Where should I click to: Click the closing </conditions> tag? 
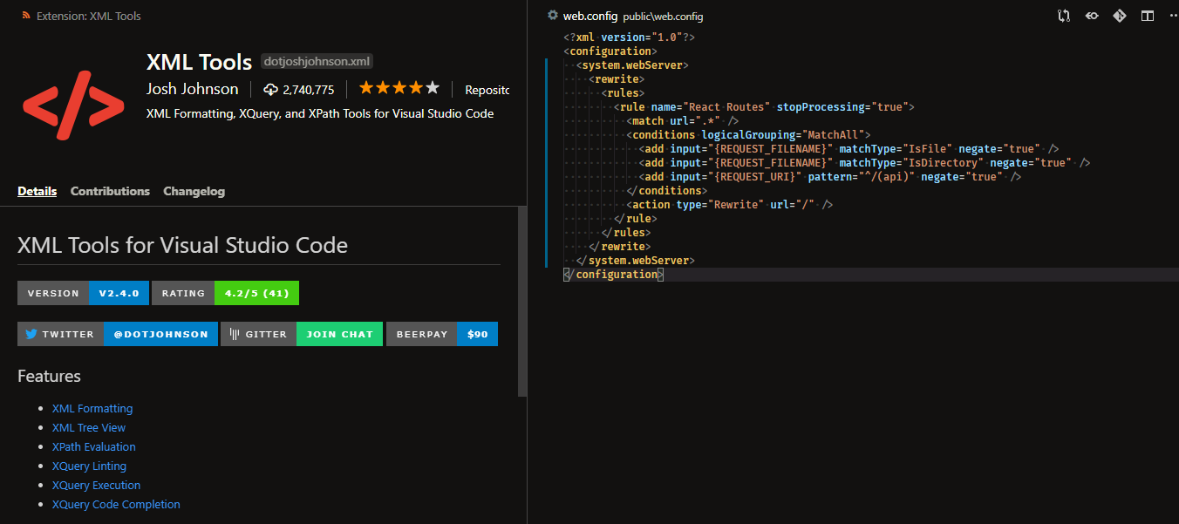[x=667, y=190]
